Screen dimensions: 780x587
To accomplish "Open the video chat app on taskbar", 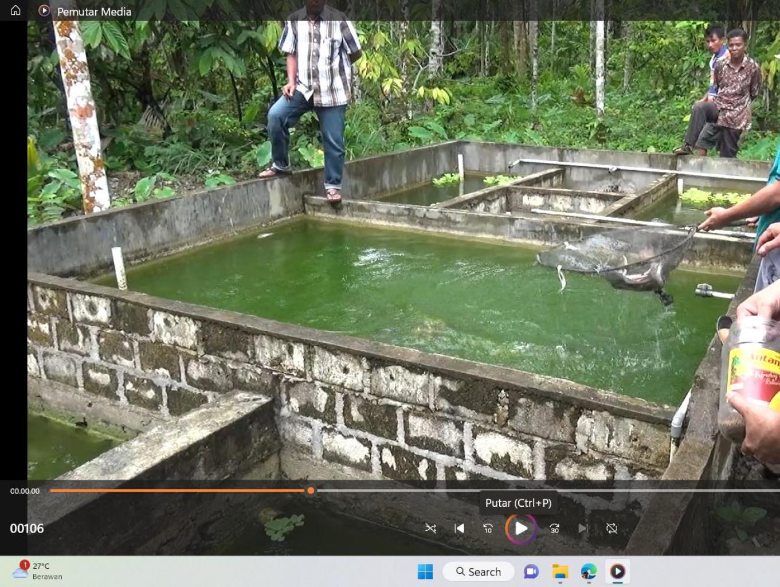I will [531, 572].
